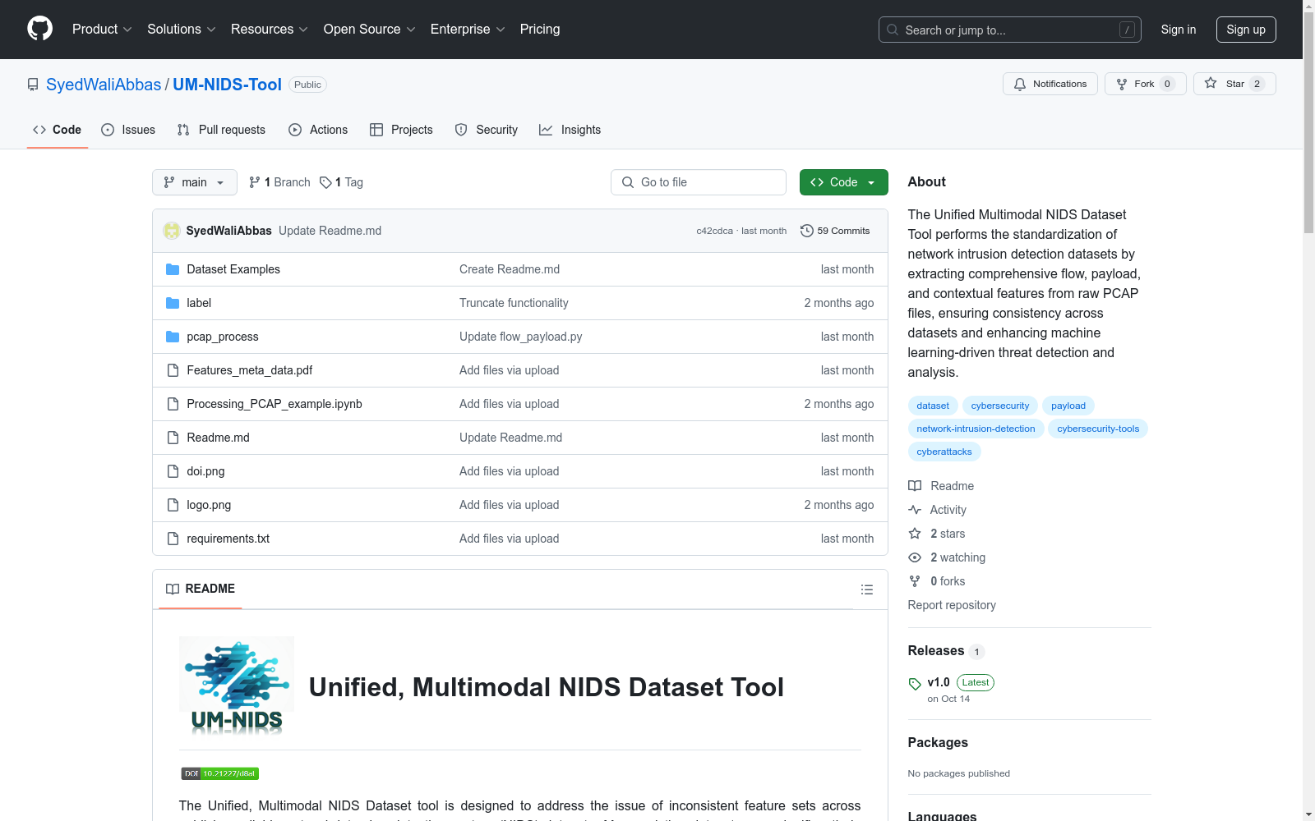Expand the Resources menu
The image size is (1315, 821).
pyautogui.click(x=270, y=29)
